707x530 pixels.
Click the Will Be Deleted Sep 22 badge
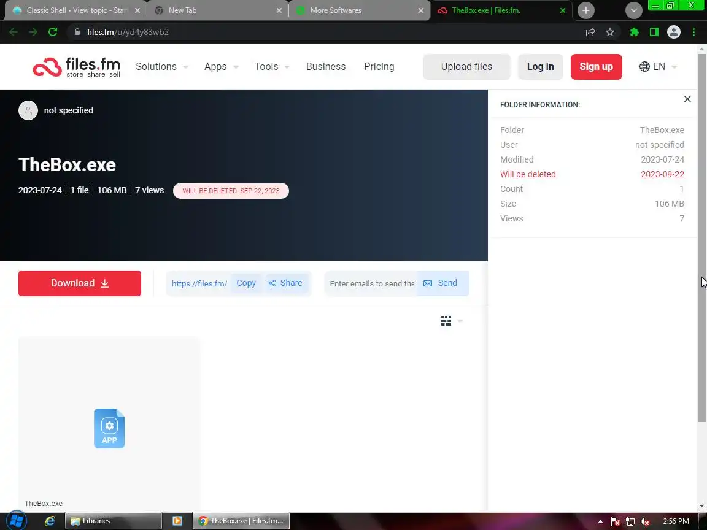click(x=231, y=191)
